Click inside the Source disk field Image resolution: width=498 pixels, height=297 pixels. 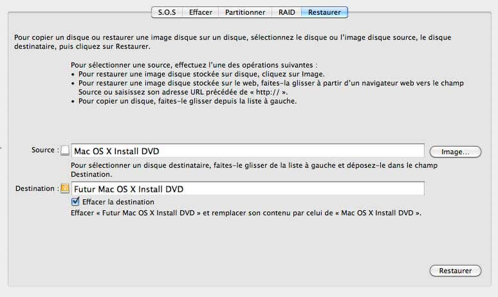coord(248,151)
